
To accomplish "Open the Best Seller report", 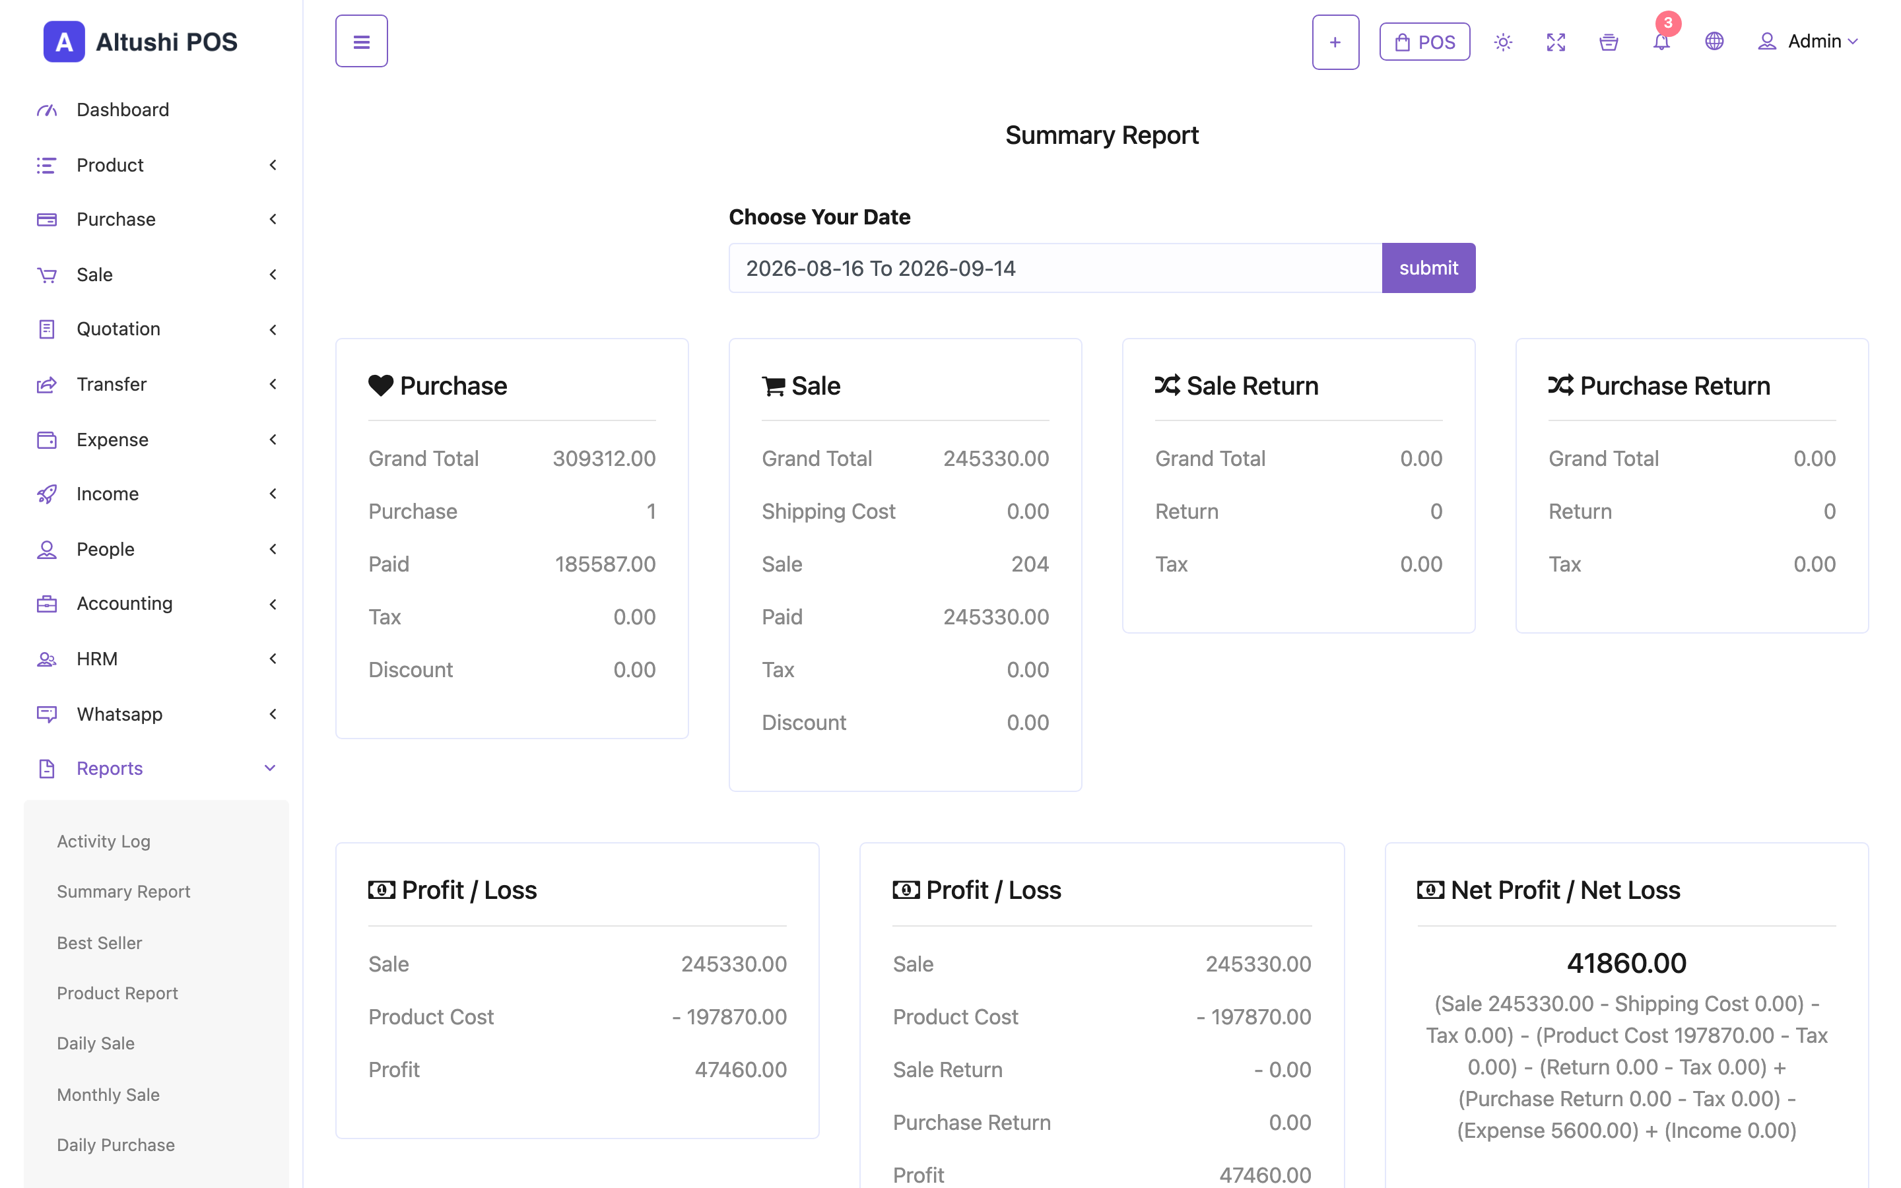I will click(x=100, y=943).
